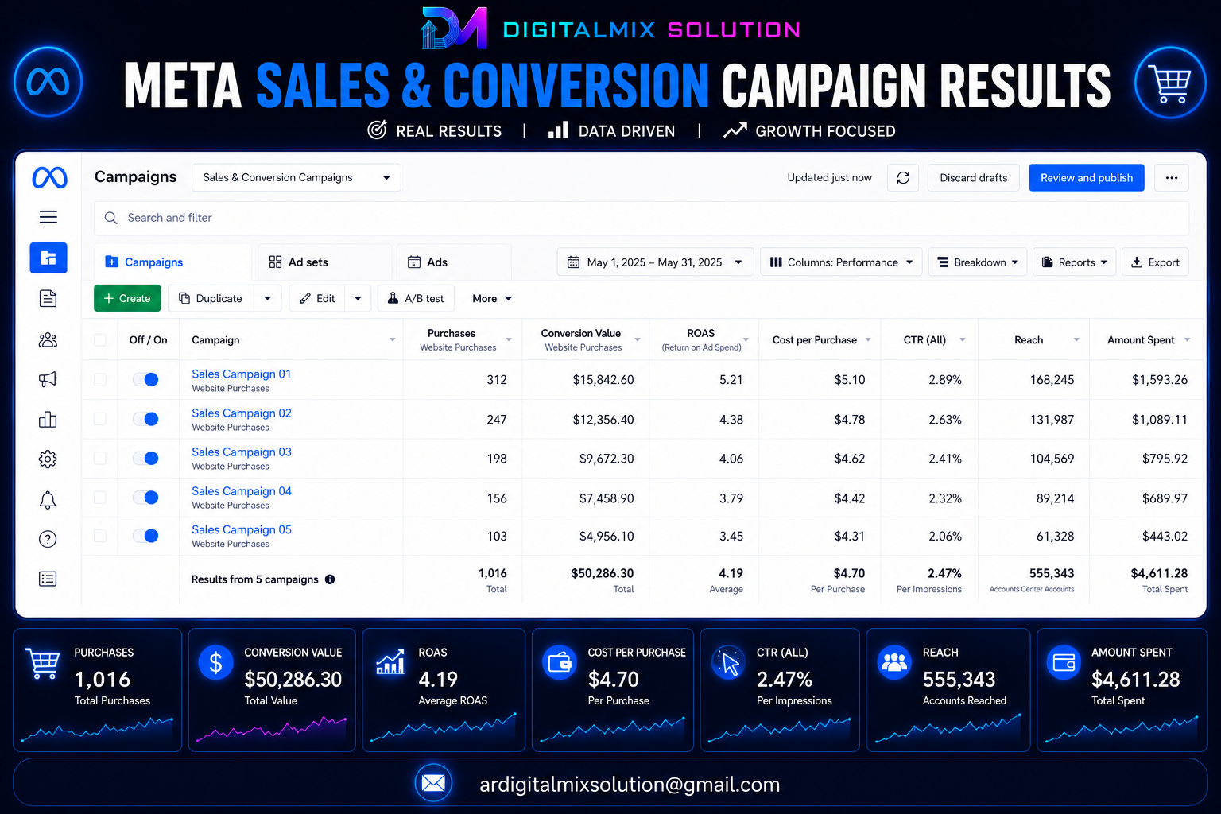Expand the Duplicate dropdown arrow
1221x814 pixels.
point(268,299)
